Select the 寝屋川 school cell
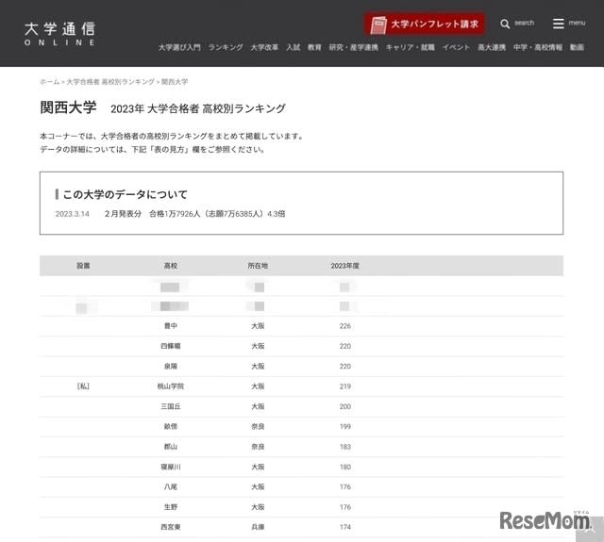The width and height of the screenshot is (604, 542). 171,467
